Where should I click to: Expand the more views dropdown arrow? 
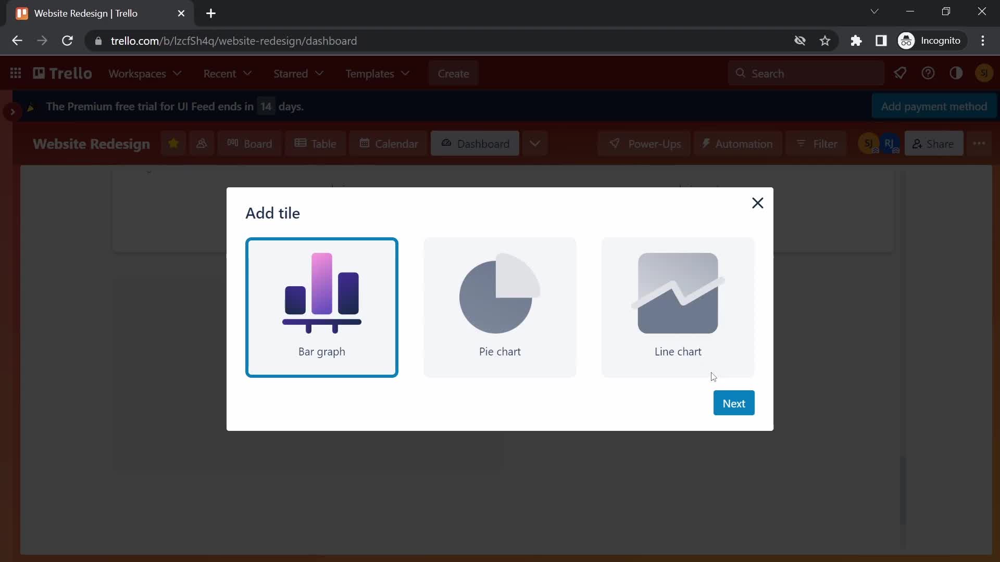(x=535, y=144)
